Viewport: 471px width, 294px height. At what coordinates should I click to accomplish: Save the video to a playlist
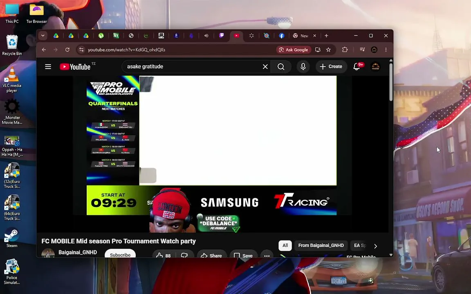coord(244,254)
